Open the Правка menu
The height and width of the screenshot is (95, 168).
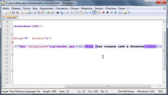tap(16, 8)
